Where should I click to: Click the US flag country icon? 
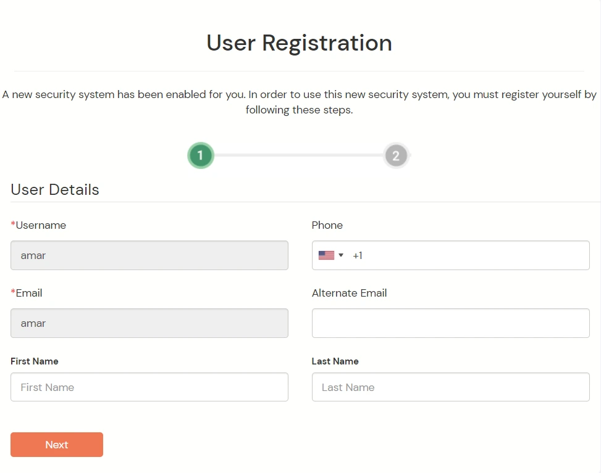327,255
